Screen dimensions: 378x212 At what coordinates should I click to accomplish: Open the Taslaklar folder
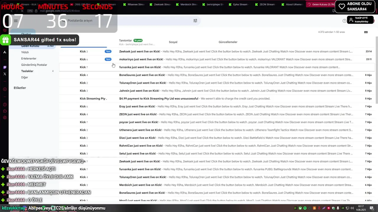coord(27,71)
